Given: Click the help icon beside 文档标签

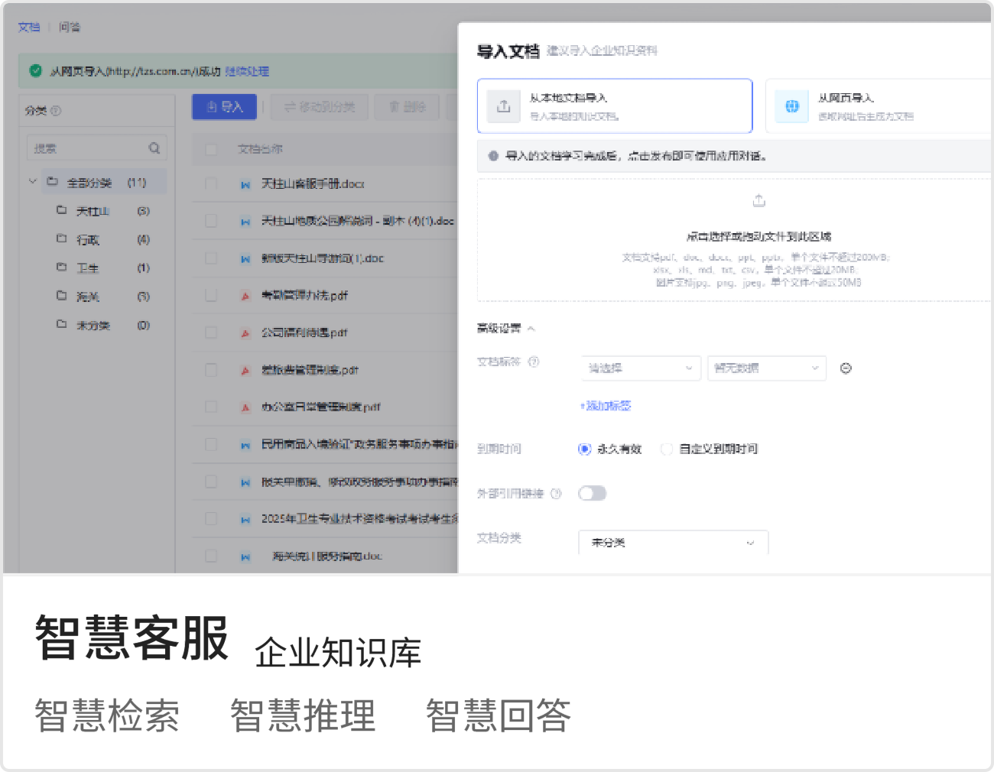Looking at the screenshot, I should (x=534, y=362).
